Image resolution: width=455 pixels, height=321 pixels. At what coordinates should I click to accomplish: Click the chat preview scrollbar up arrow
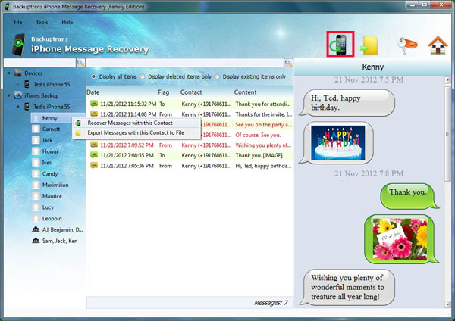tap(447, 79)
